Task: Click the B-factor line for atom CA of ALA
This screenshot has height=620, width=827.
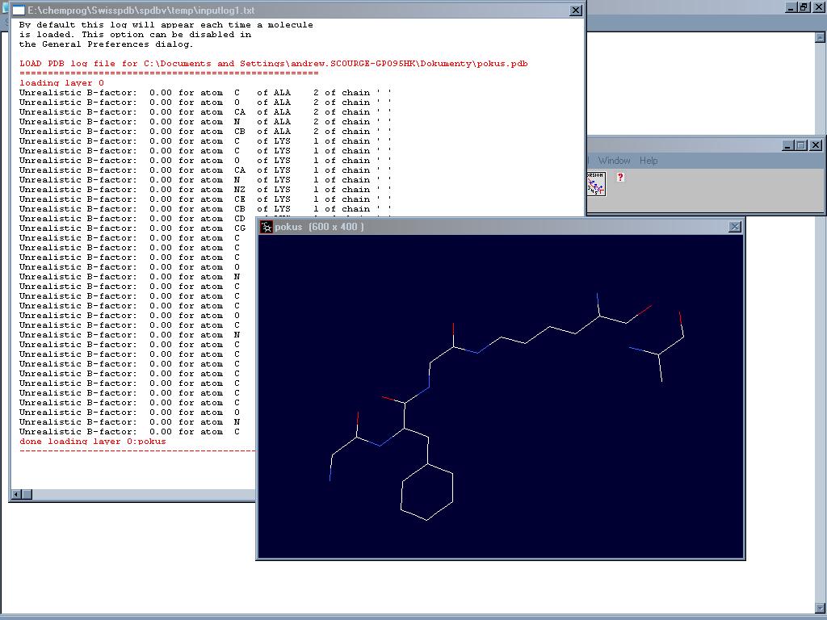Action: point(205,111)
